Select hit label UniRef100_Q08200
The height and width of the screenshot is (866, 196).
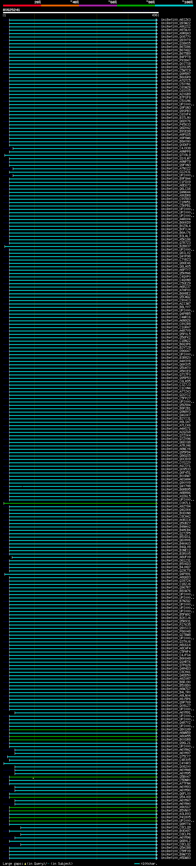point(176,767)
